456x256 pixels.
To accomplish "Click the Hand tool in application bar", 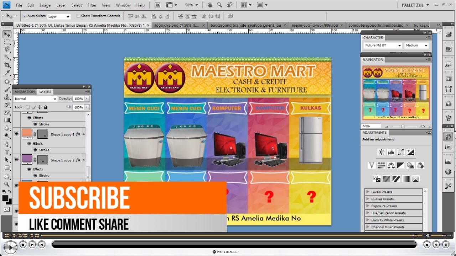I will point(210,5).
